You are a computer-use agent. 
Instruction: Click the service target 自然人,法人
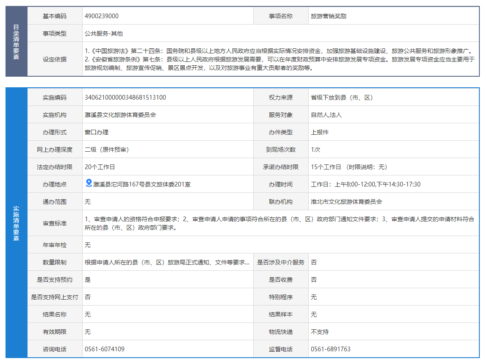326,115
